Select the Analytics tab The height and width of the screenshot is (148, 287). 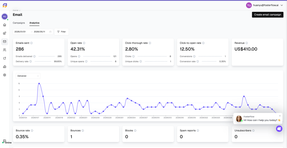click(x=34, y=23)
